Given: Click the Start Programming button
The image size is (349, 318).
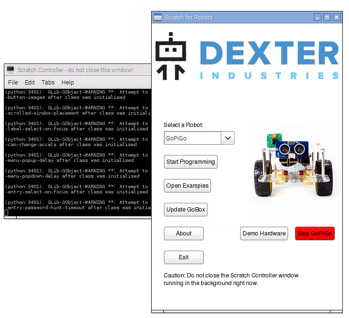Looking at the screenshot, I should click(191, 162).
